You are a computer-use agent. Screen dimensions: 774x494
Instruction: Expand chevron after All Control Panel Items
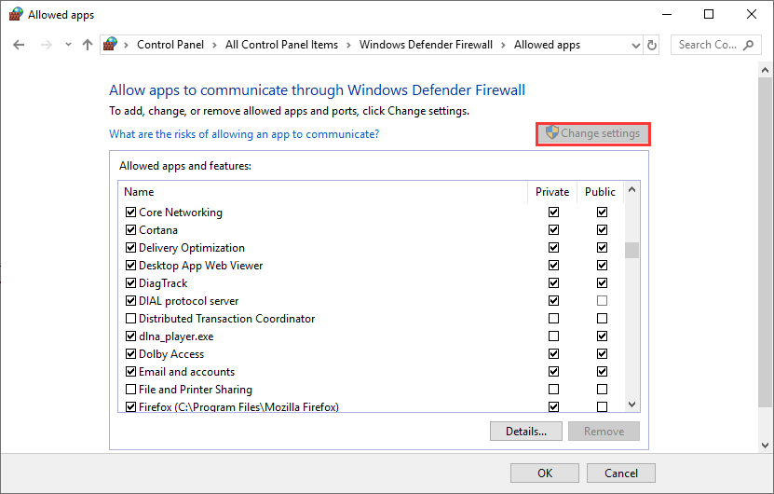coord(348,46)
